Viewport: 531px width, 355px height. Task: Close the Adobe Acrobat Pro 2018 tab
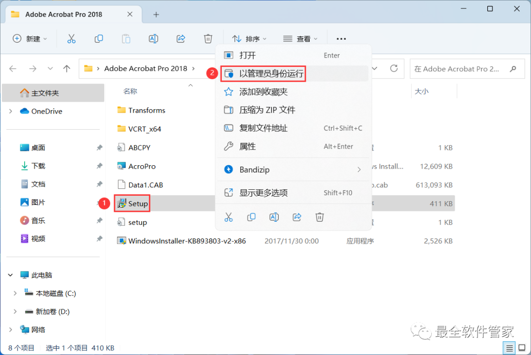pyautogui.click(x=130, y=14)
